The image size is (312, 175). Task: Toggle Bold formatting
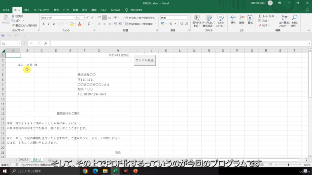pos(43,24)
